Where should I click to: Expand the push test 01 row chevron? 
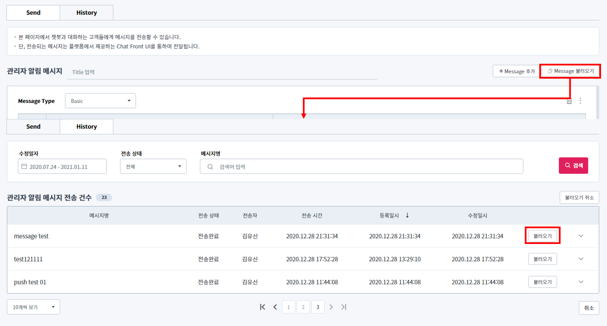[581, 282]
